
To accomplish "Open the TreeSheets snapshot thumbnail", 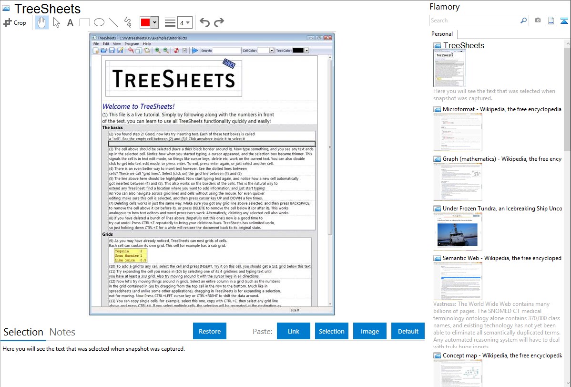I will 450,68.
